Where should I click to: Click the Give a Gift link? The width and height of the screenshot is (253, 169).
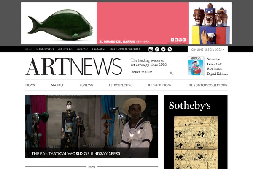tap(215, 64)
